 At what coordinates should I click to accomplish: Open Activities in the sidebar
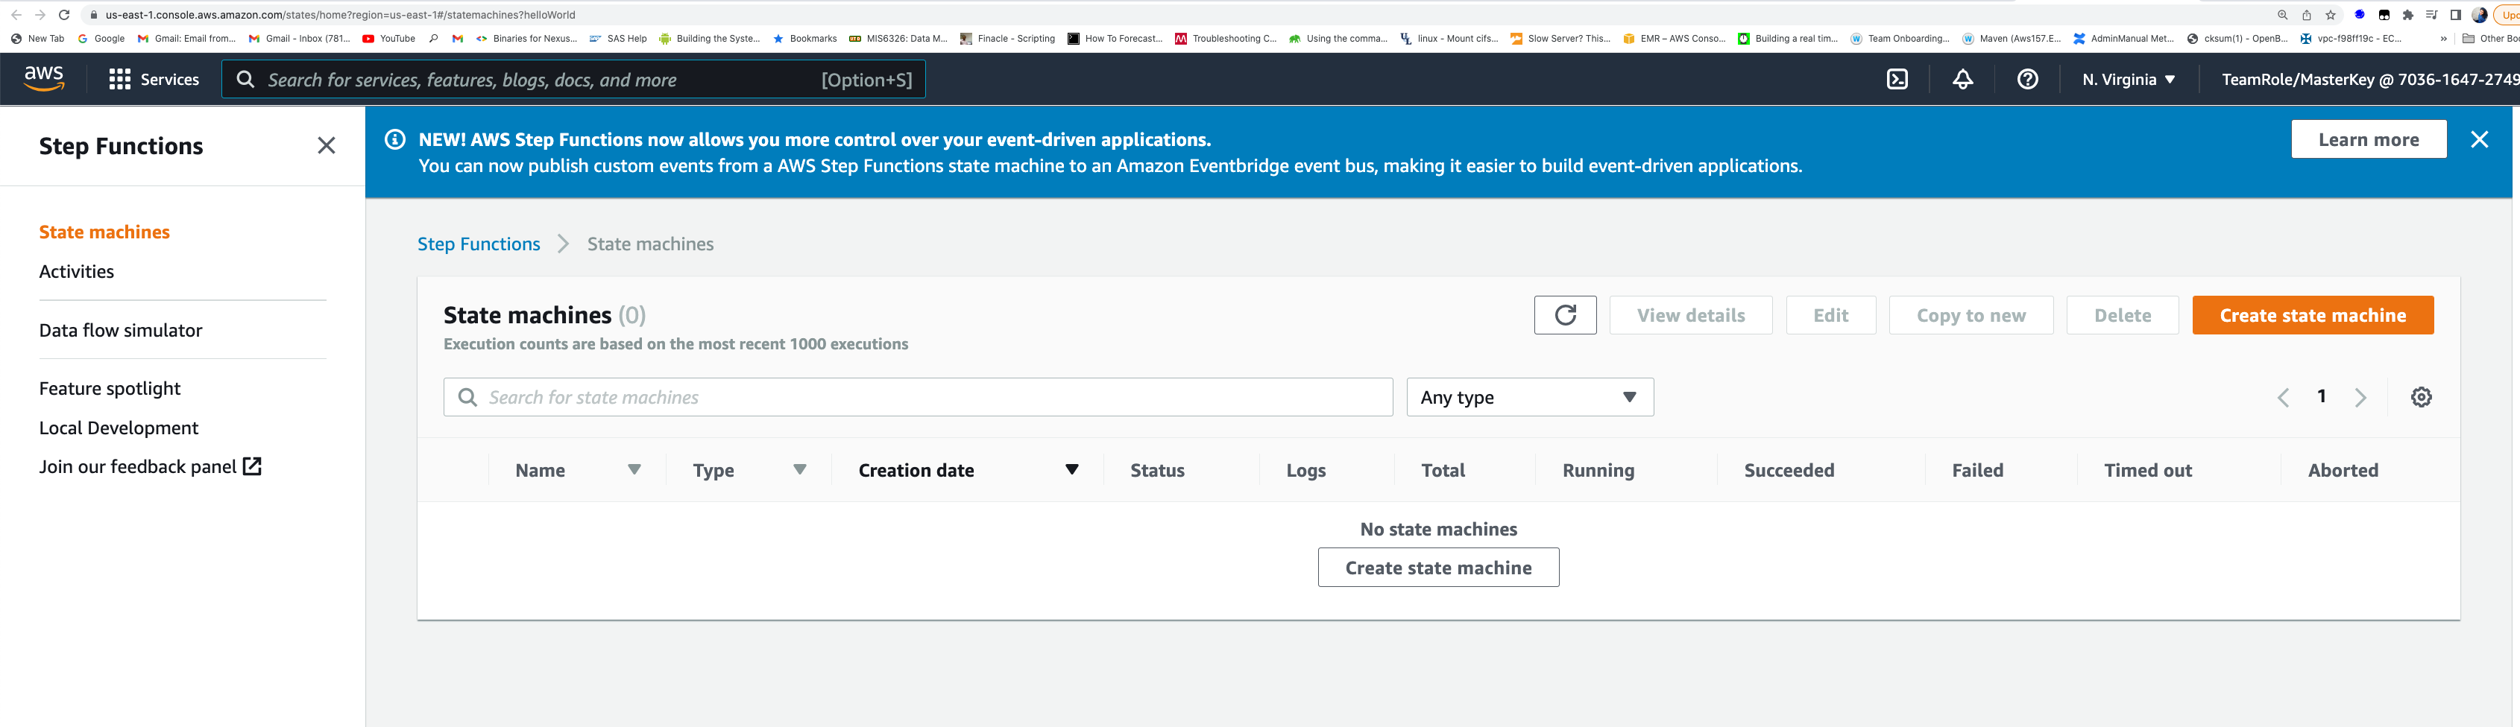[76, 272]
